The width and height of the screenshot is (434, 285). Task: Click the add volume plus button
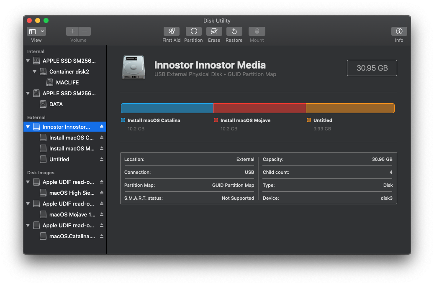pyautogui.click(x=72, y=31)
